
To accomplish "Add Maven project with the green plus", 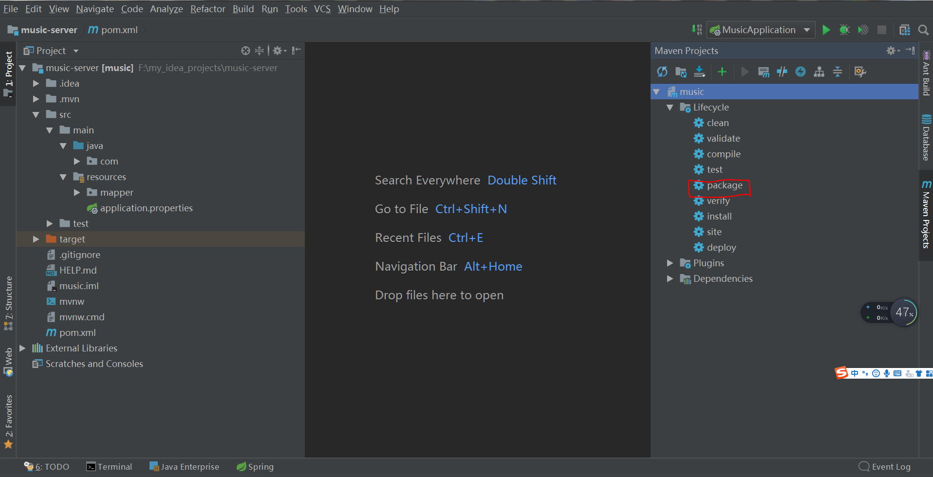I will coord(722,72).
